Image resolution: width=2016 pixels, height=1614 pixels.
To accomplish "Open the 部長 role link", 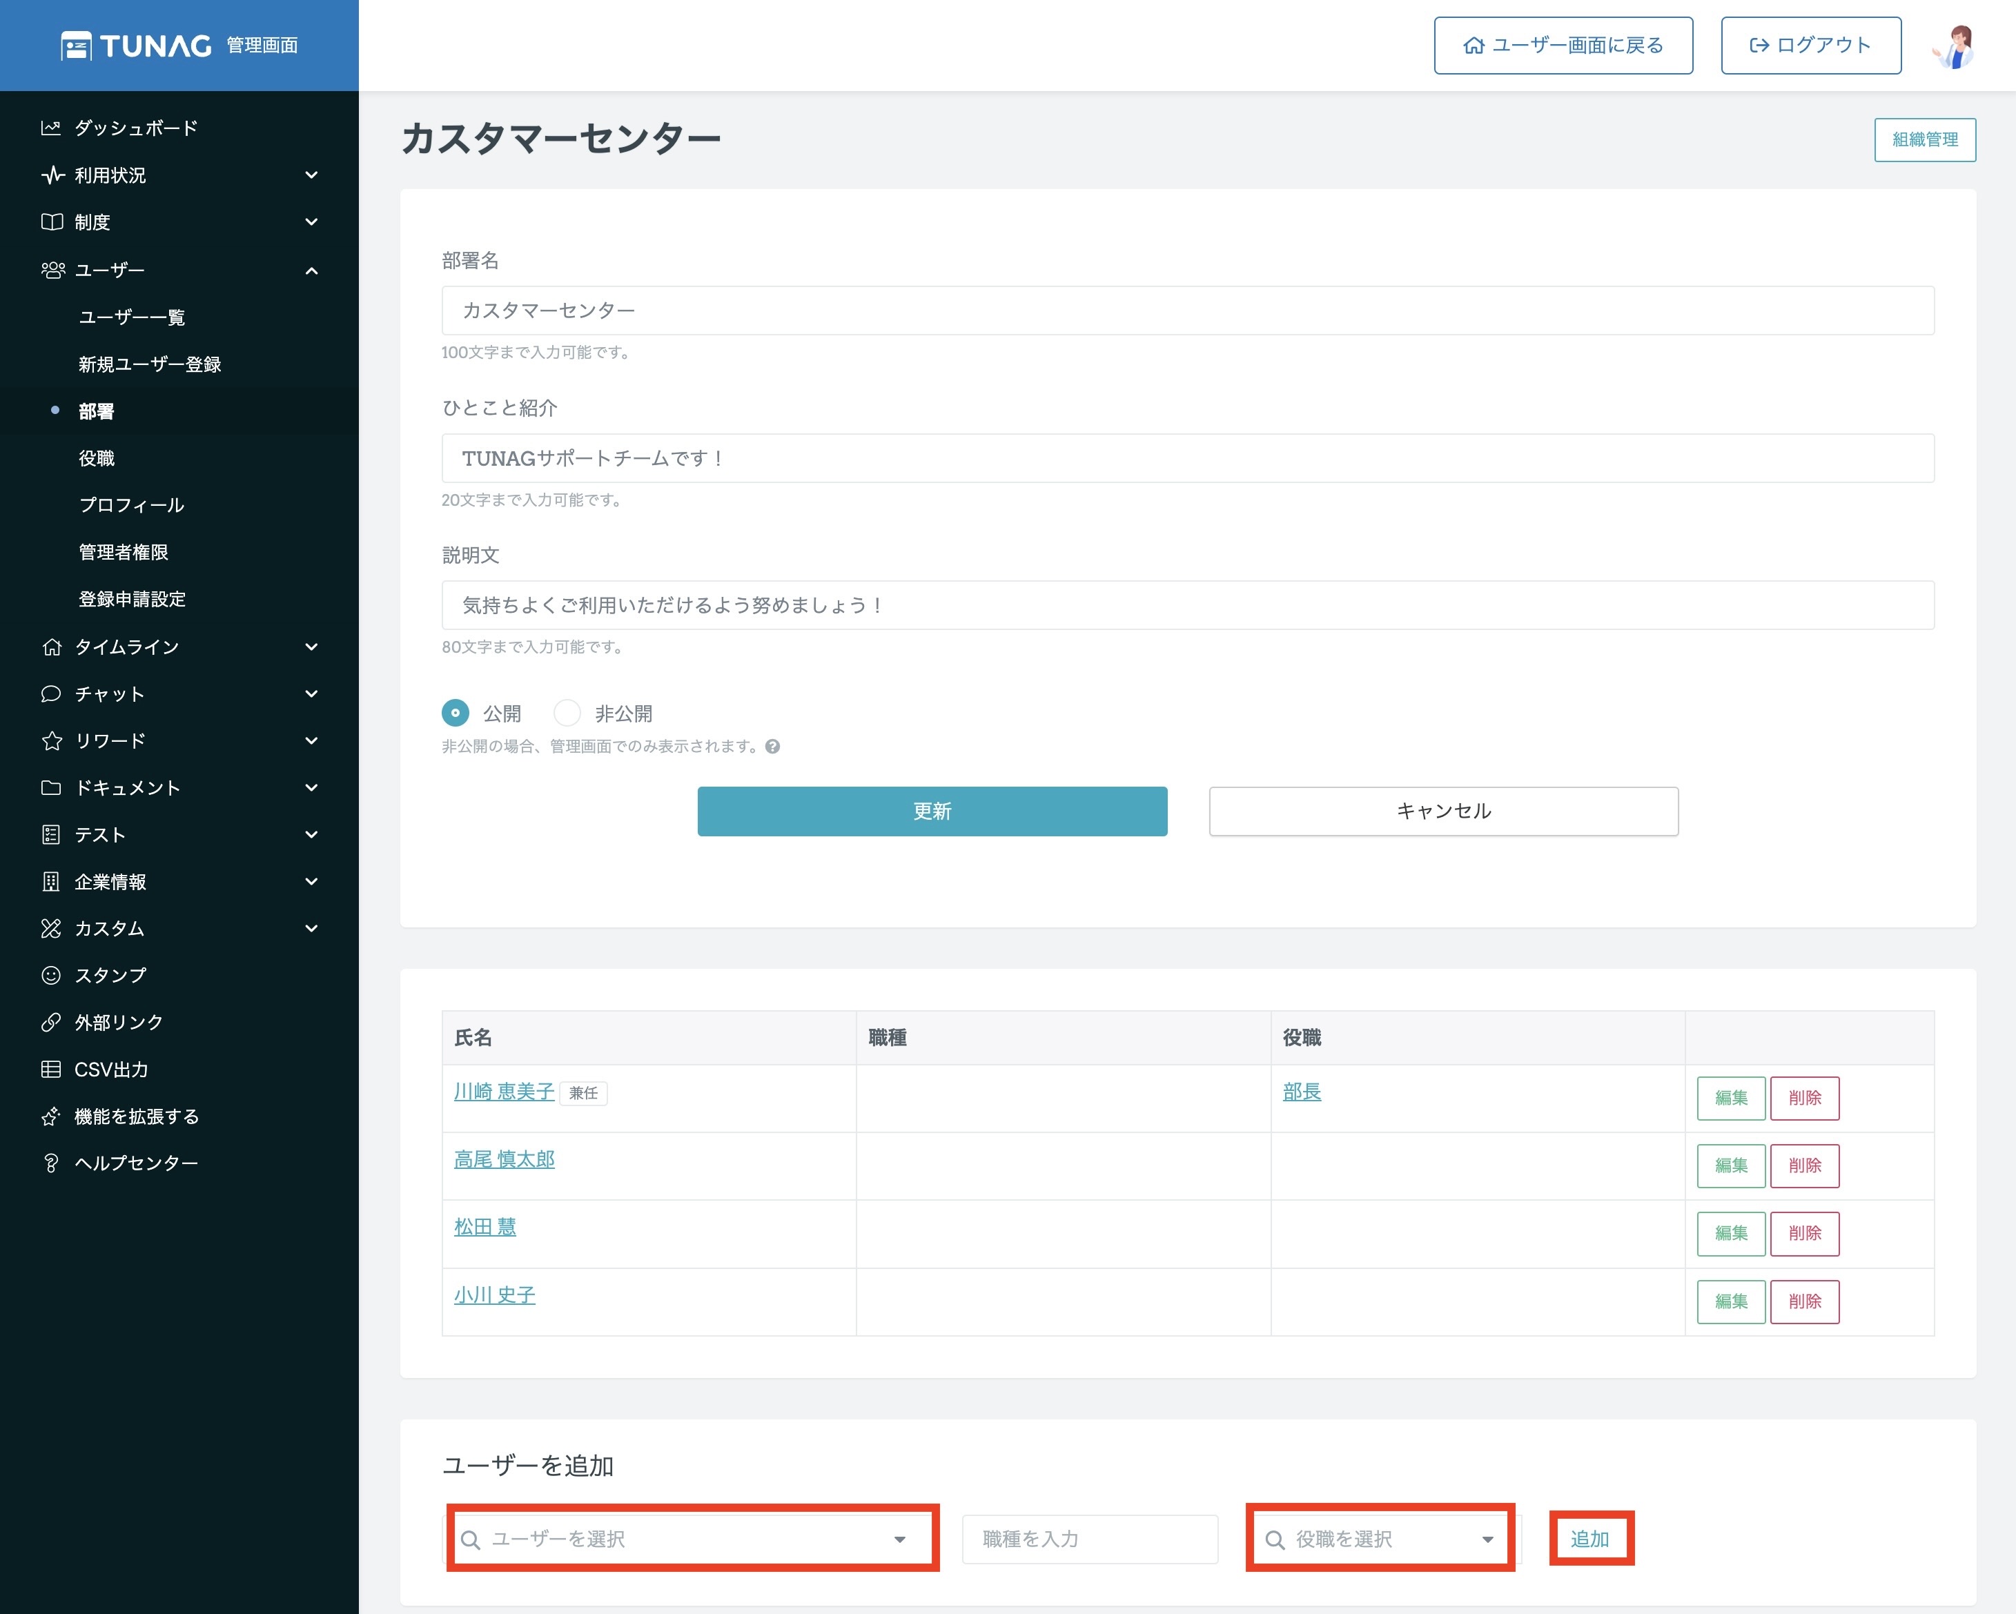I will click(1302, 1091).
